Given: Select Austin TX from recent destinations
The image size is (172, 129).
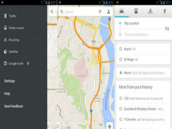Looking at the screenshot, I should [130, 49].
